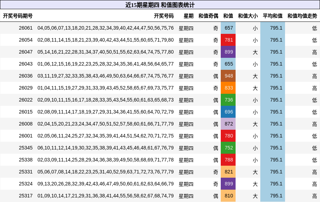This screenshot has width=320, height=202.
Task: Select issue number 26054
Action: tap(26, 40)
